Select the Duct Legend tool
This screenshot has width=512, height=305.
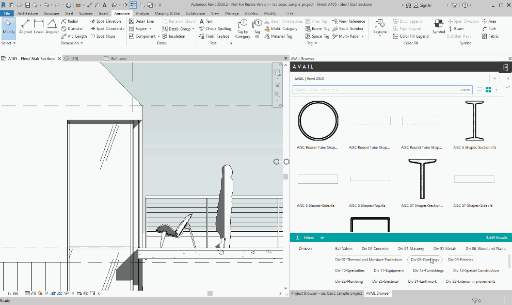[410, 21]
